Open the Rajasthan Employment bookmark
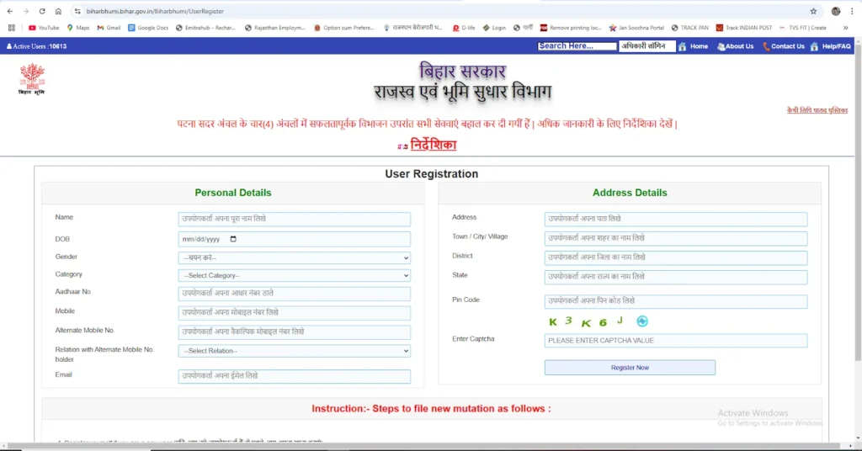862x451 pixels. click(x=275, y=28)
